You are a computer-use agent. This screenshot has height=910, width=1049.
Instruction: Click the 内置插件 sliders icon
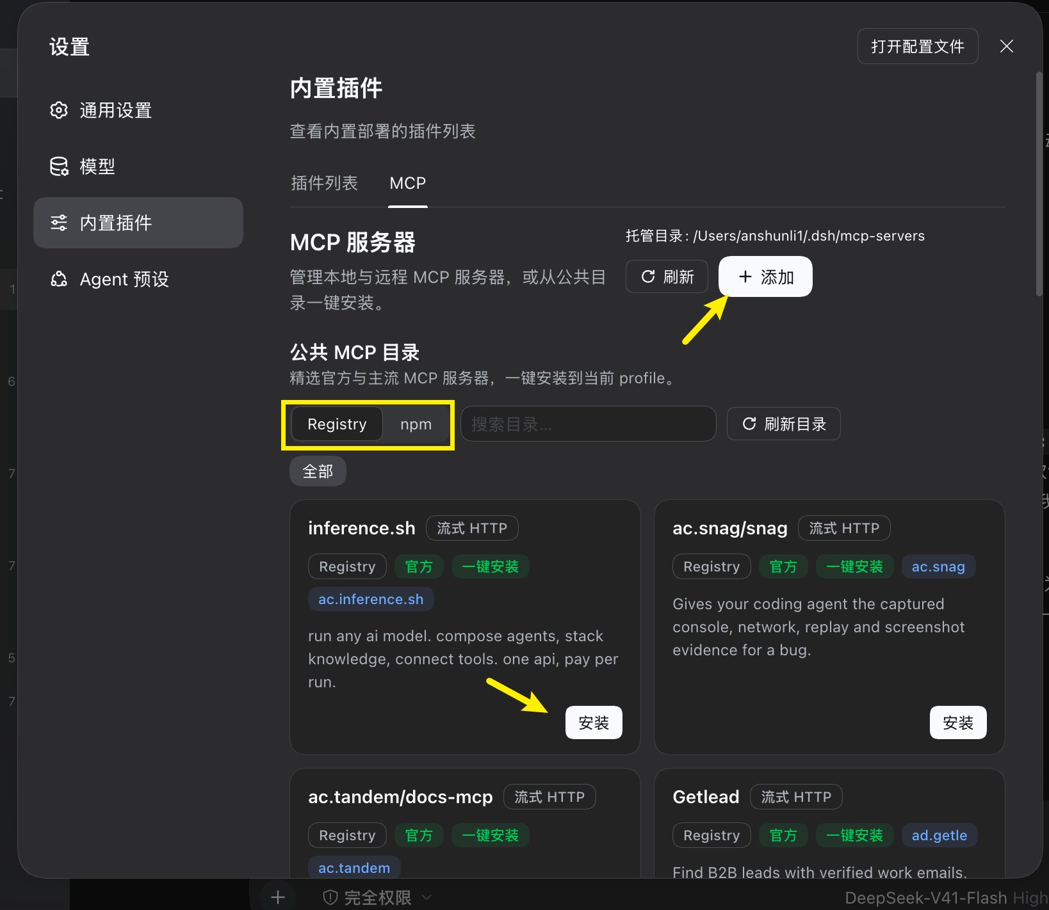point(59,223)
